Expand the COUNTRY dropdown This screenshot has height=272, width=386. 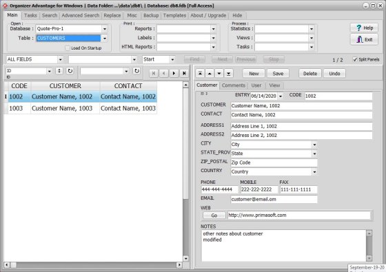314,172
